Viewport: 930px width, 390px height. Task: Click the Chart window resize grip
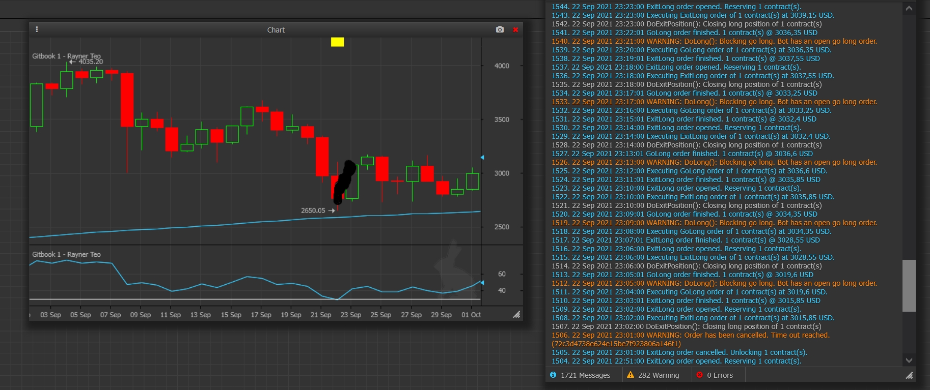(516, 315)
